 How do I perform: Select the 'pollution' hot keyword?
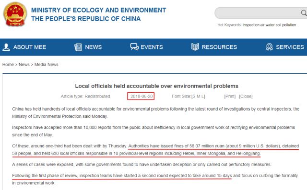pos(289,25)
